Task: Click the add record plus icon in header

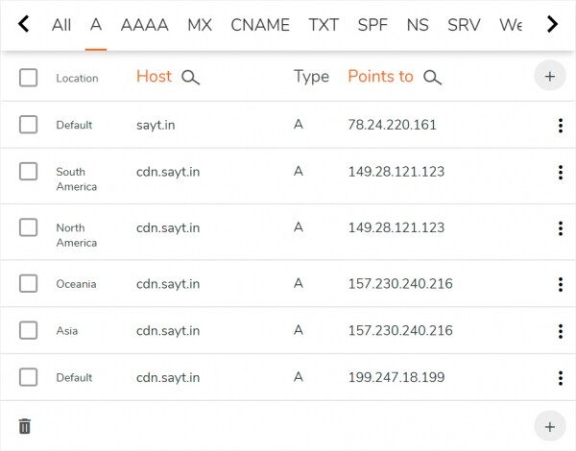Action: [549, 77]
